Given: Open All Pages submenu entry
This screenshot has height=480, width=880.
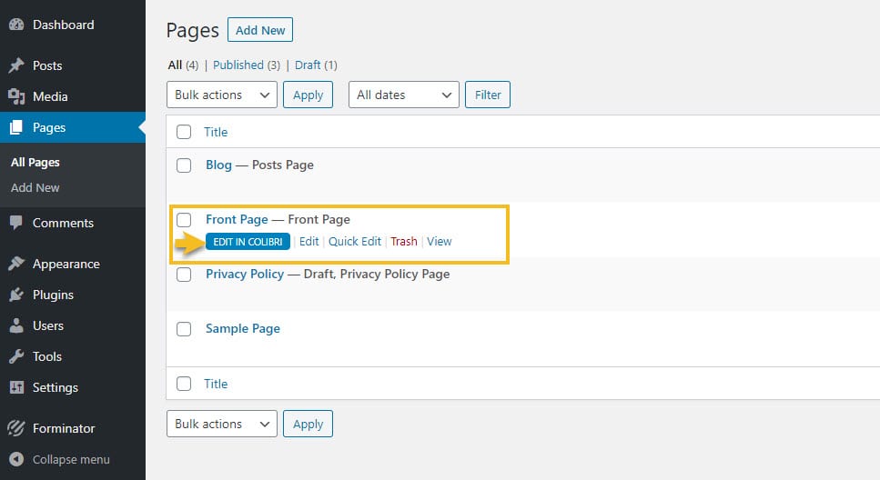Looking at the screenshot, I should pos(35,162).
